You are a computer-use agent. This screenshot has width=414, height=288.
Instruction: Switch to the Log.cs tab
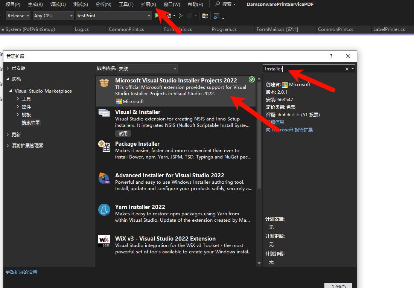click(82, 29)
